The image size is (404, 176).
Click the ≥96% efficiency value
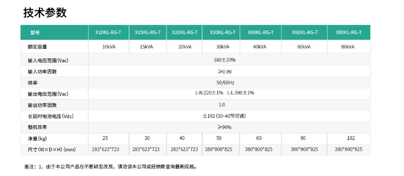pyautogui.click(x=224, y=127)
